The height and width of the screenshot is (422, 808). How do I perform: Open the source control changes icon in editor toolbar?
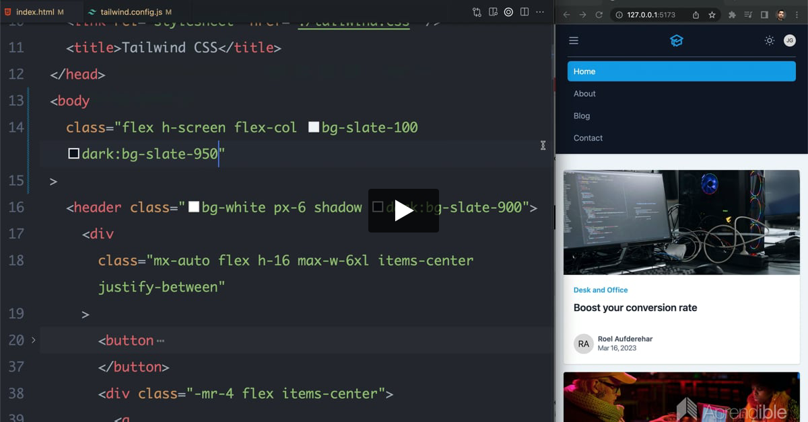coord(477,12)
